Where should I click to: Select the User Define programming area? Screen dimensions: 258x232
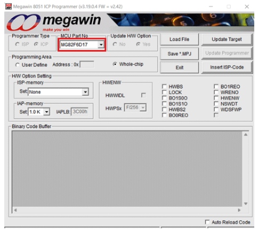[18, 65]
